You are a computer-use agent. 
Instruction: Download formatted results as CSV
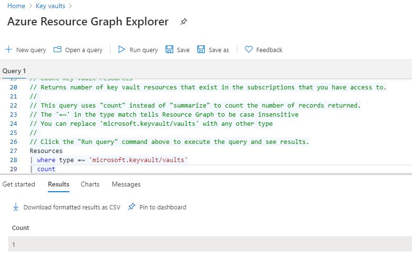click(72, 207)
